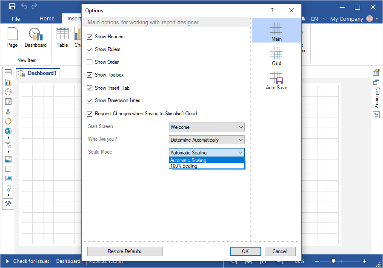
Task: Switch to the Home ribbon tab
Action: [x=47, y=19]
